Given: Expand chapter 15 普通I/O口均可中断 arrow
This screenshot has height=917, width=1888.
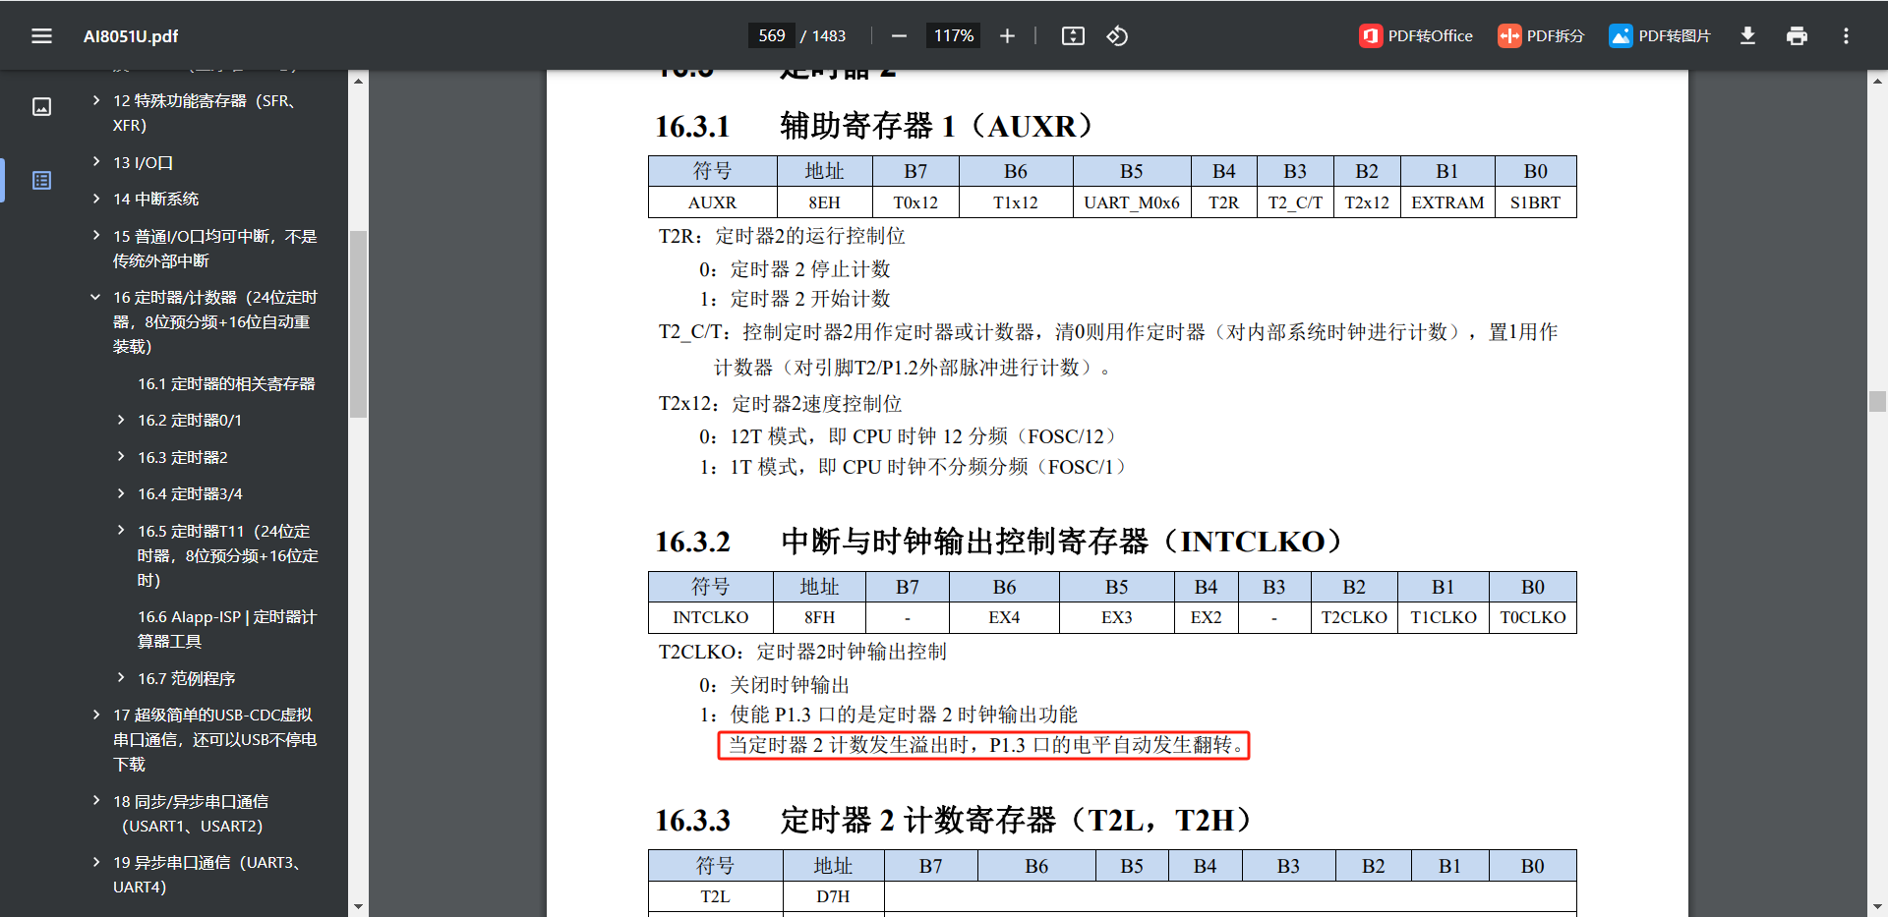Looking at the screenshot, I should [95, 236].
